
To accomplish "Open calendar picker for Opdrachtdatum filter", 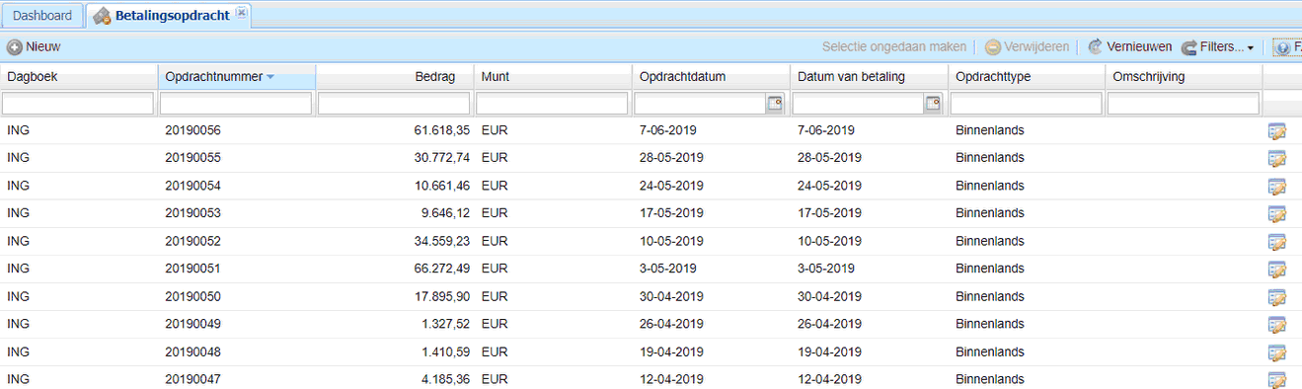I will pyautogui.click(x=775, y=104).
